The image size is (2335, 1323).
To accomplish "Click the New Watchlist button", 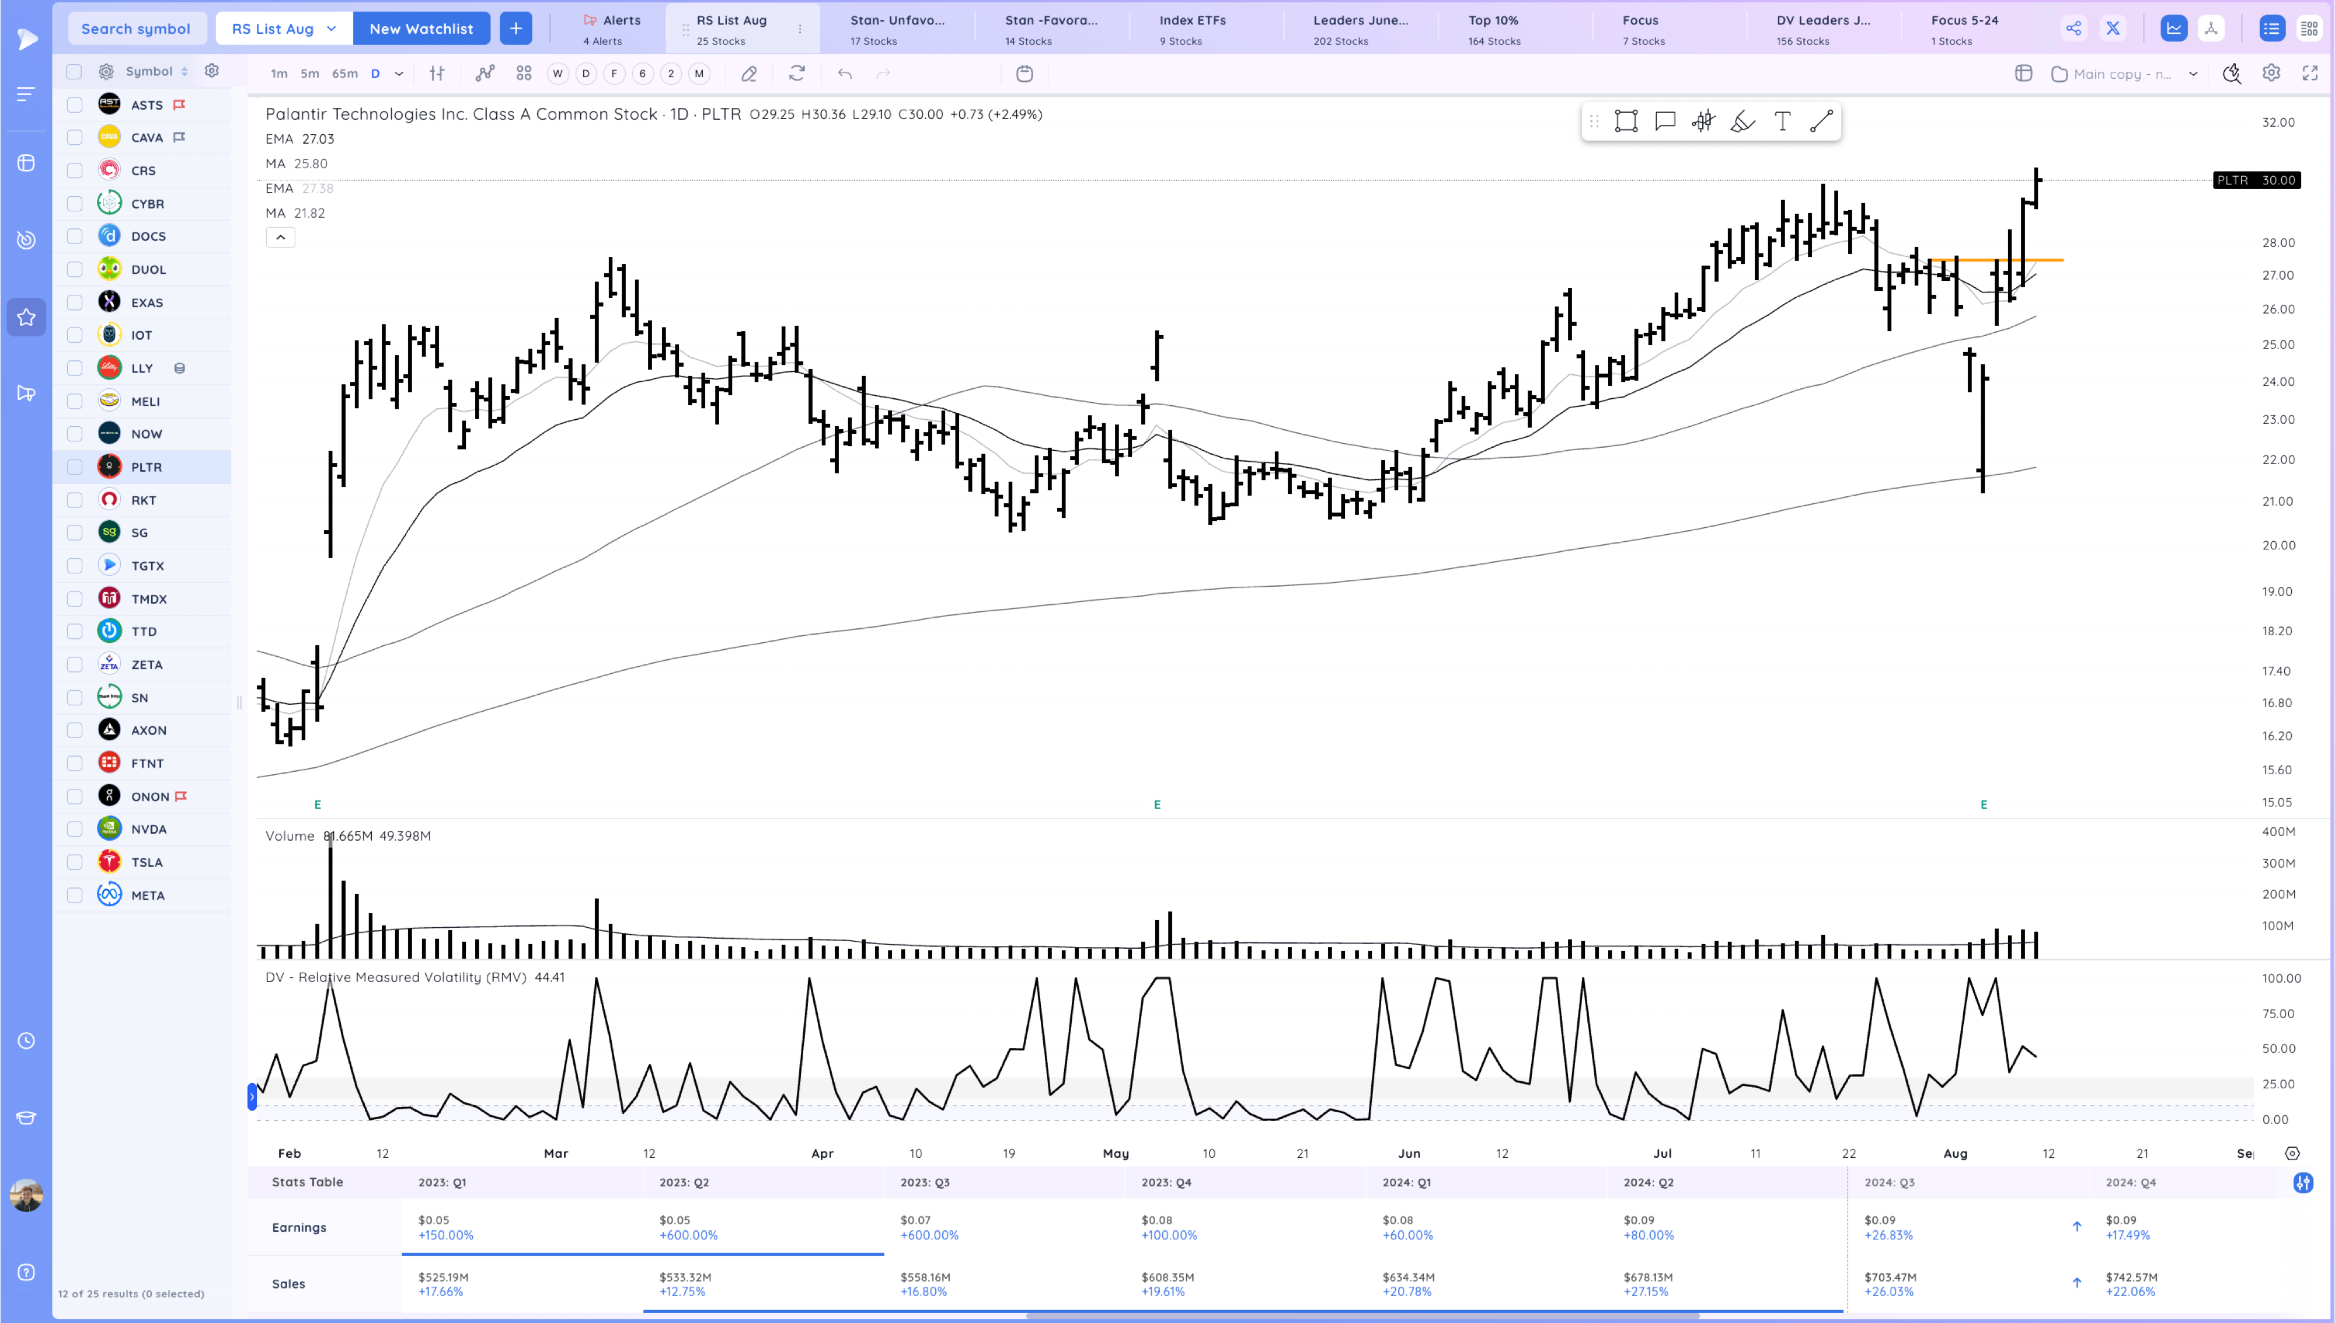I will coord(421,28).
